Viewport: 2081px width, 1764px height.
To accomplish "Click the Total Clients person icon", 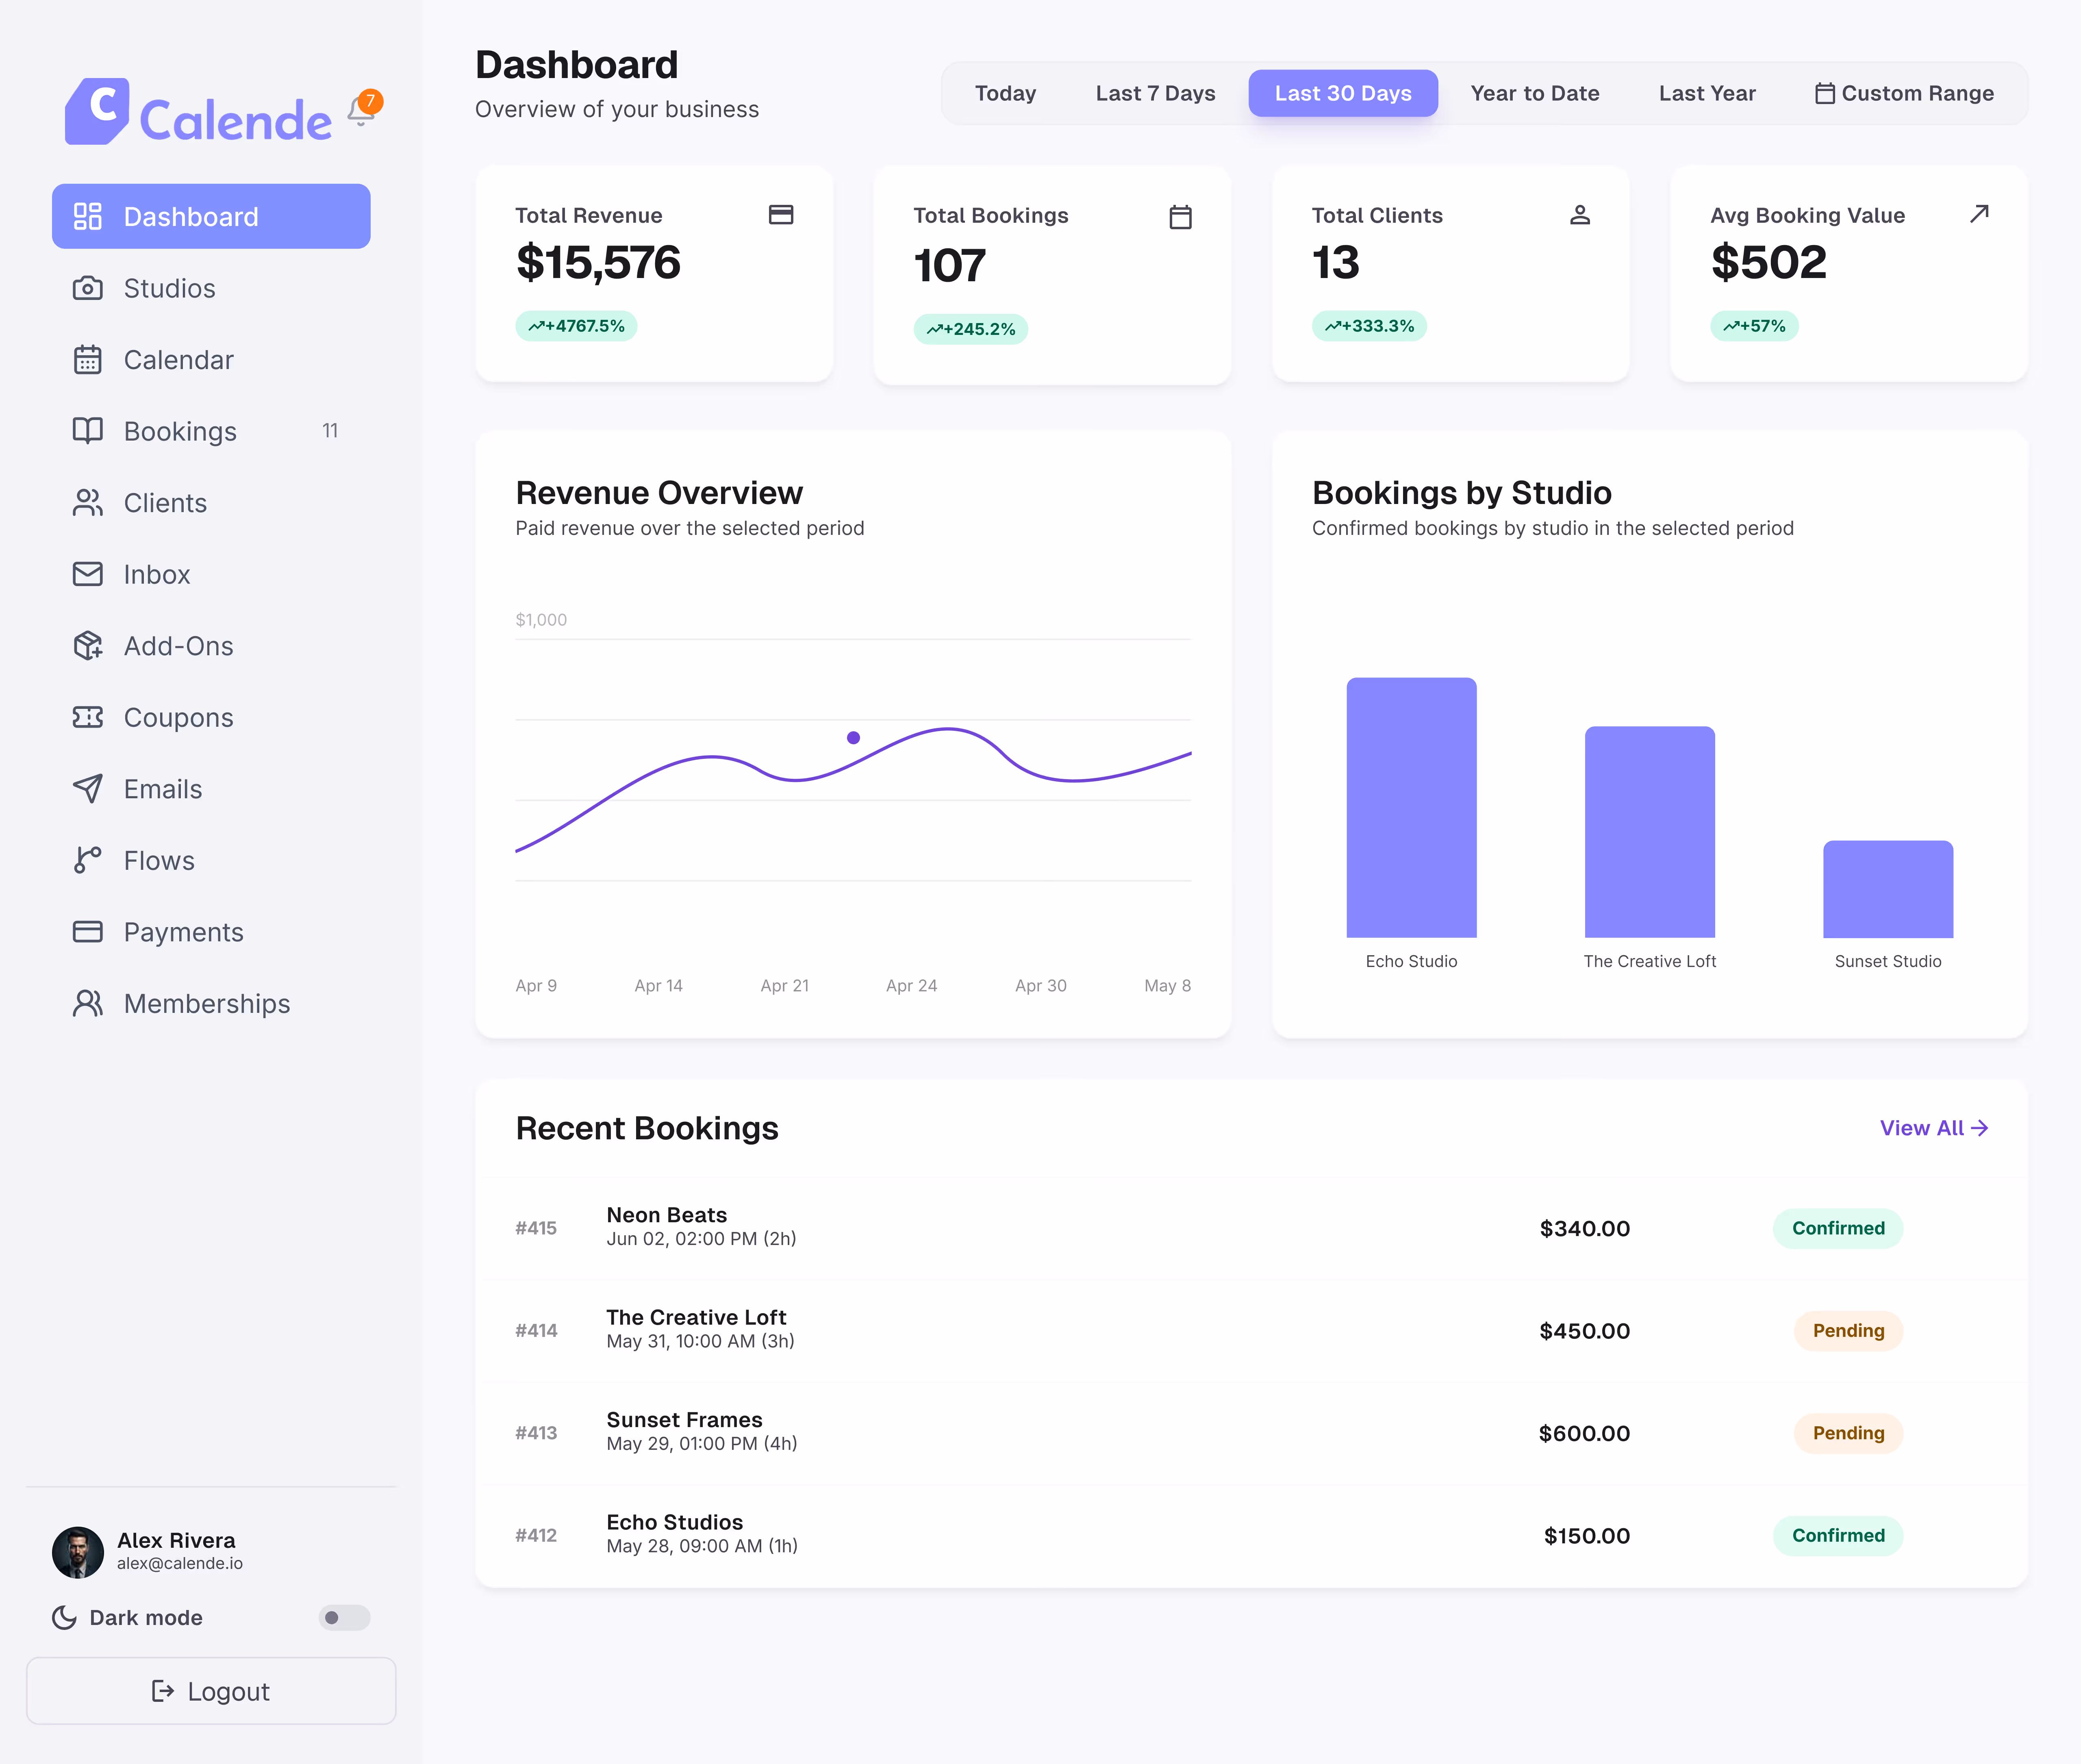I will tap(1580, 215).
